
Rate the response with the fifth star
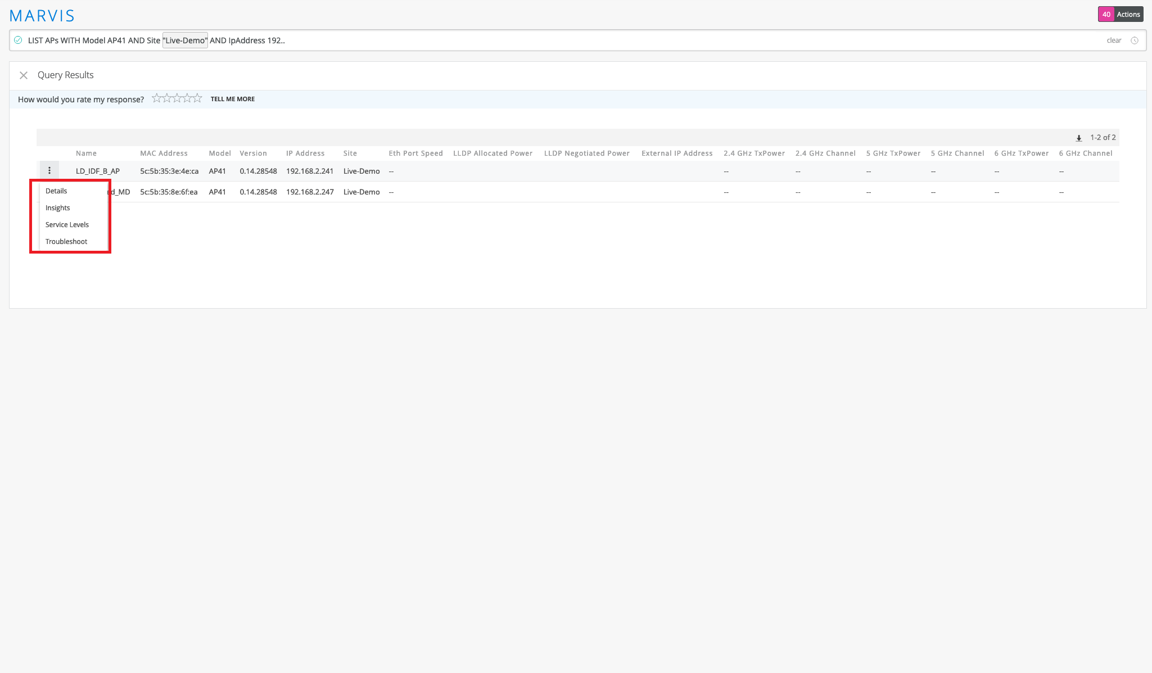pos(197,98)
